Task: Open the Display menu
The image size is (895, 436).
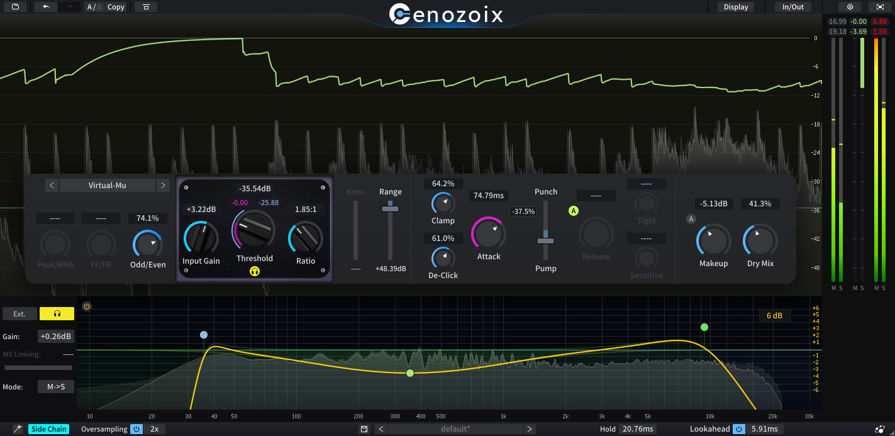Action: [x=736, y=7]
